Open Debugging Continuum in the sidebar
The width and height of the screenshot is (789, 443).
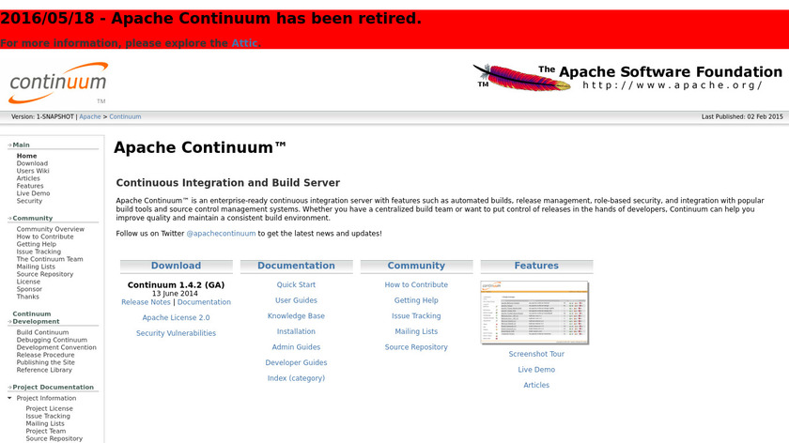[52, 340]
